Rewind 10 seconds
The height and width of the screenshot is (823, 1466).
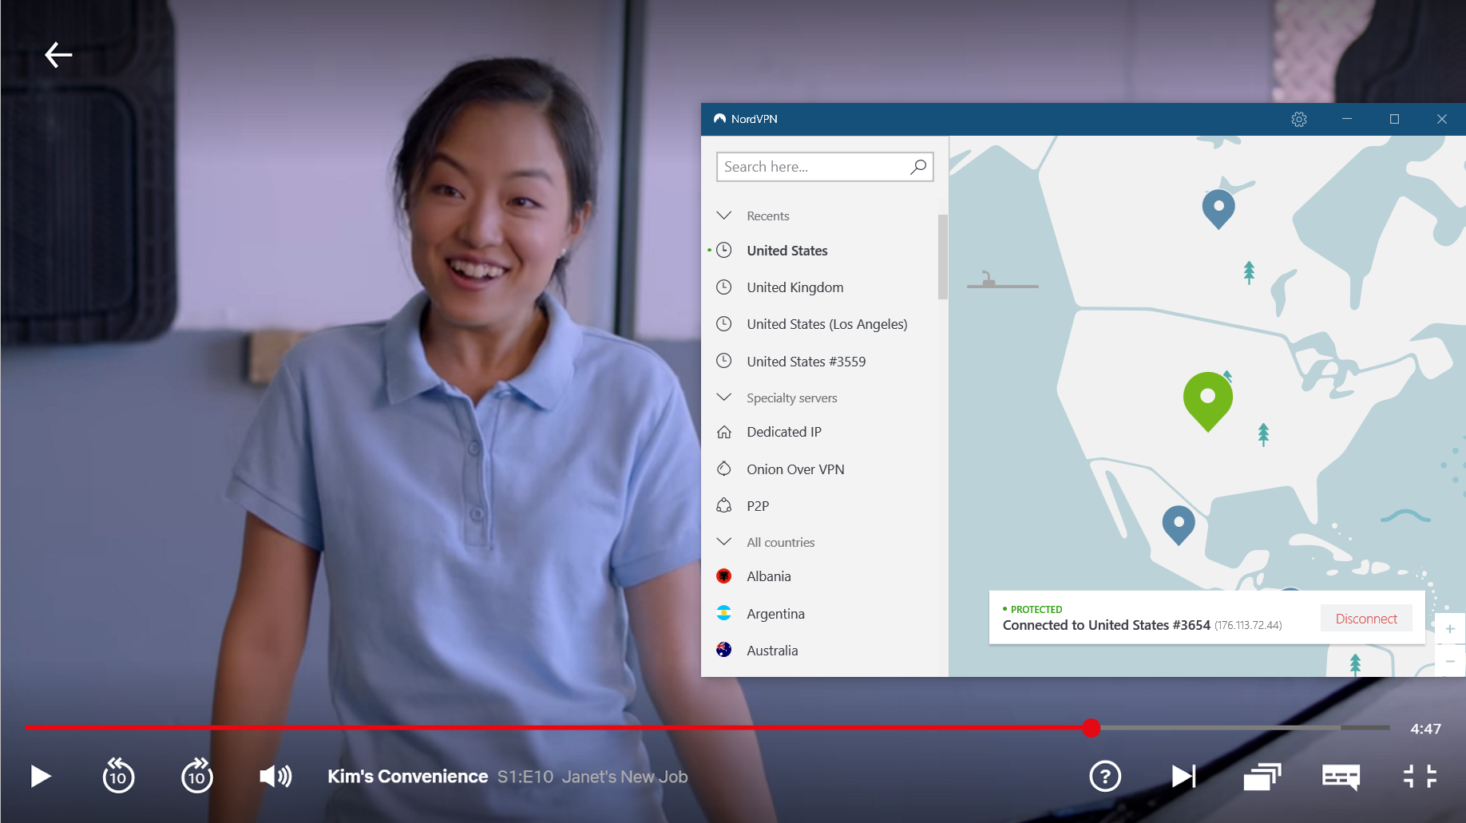click(x=118, y=776)
